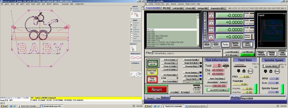288x108 pixels.
Task: Toggle Block Delete
Action: (191, 73)
